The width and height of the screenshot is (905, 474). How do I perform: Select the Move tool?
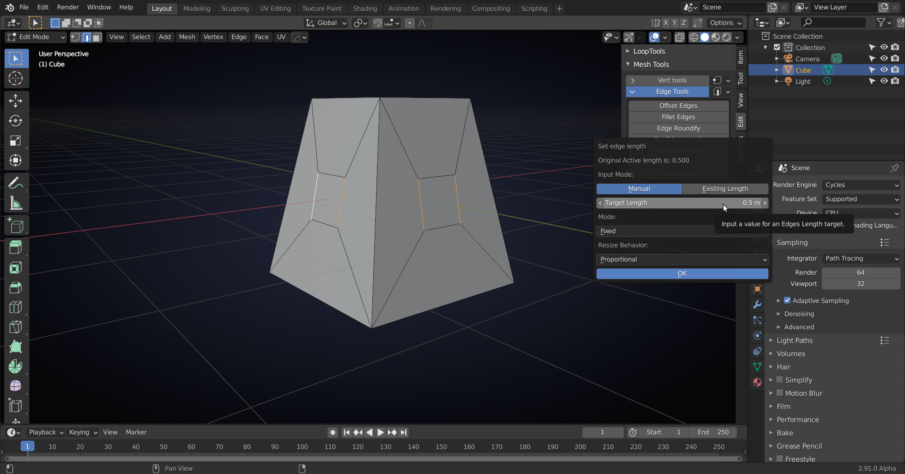(16, 100)
